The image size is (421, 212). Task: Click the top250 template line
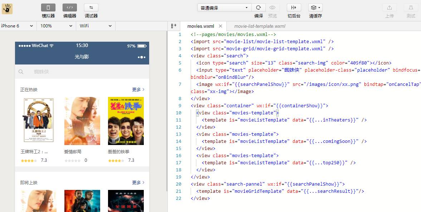click(279, 162)
